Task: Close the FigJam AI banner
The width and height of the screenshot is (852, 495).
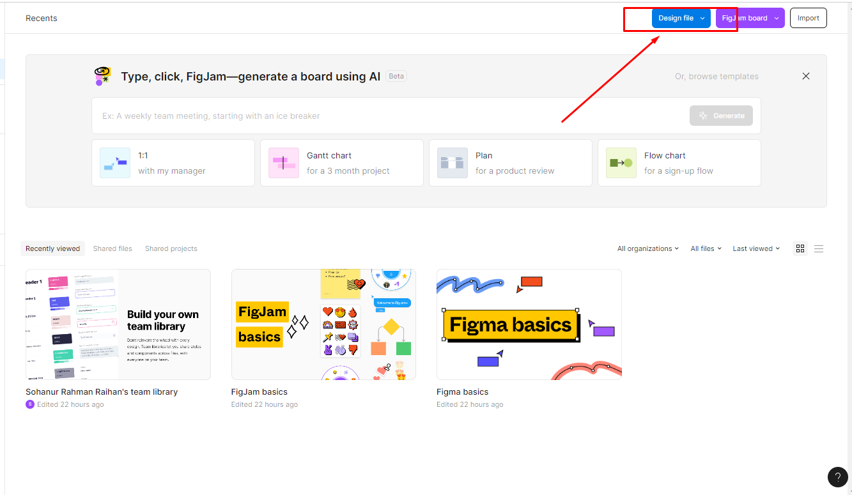Action: 806,76
